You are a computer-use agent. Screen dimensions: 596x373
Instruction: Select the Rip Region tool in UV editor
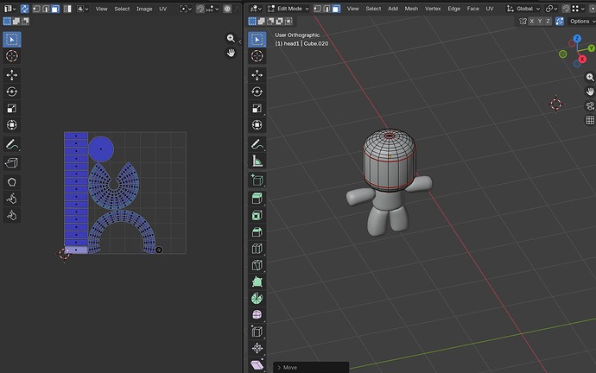[12, 163]
